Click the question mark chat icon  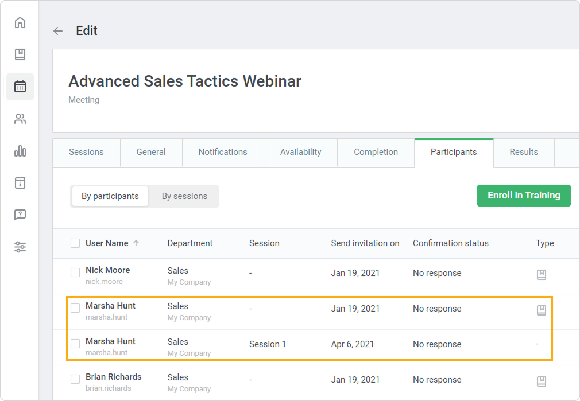point(20,215)
